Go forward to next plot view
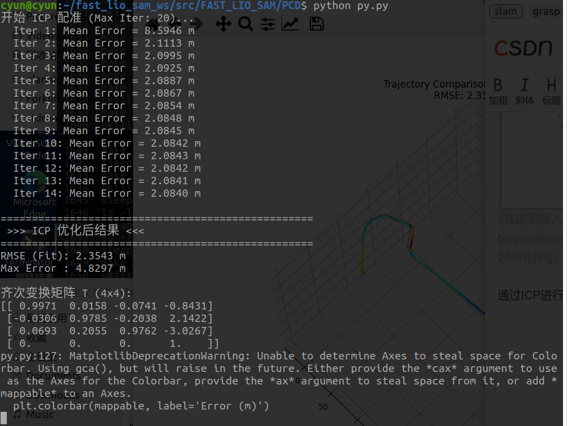Viewport: 567px width, 426px height. pyautogui.click(x=196, y=24)
